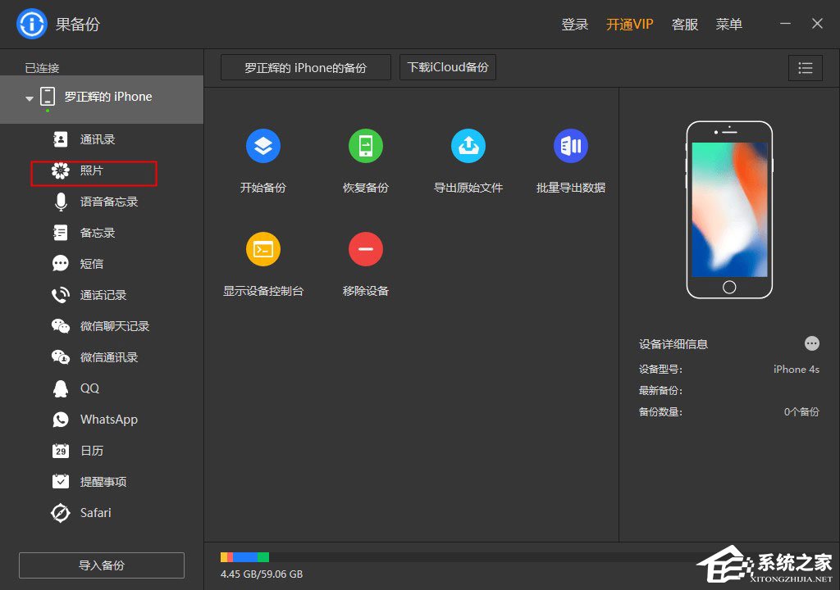Toggle the list view icon top right
840x590 pixels.
(x=805, y=68)
